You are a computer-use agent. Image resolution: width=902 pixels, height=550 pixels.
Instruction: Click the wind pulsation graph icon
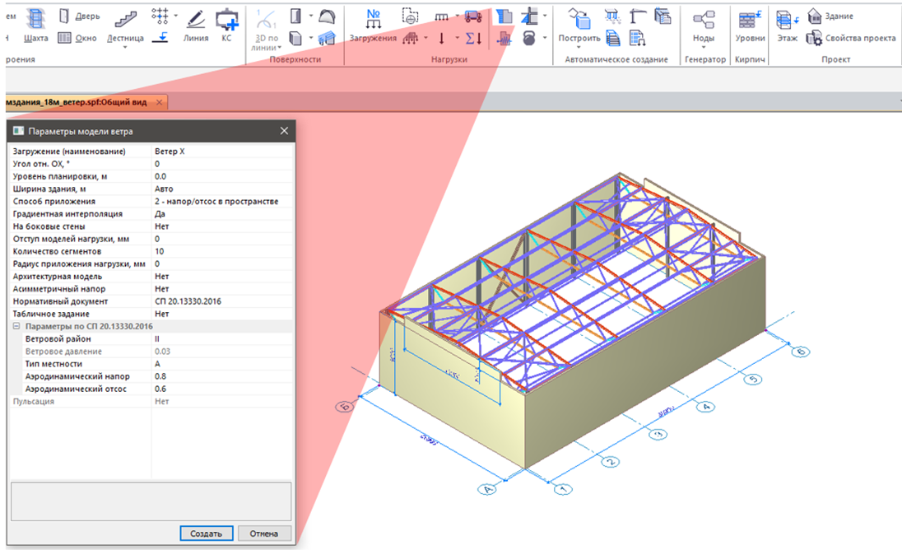(504, 39)
